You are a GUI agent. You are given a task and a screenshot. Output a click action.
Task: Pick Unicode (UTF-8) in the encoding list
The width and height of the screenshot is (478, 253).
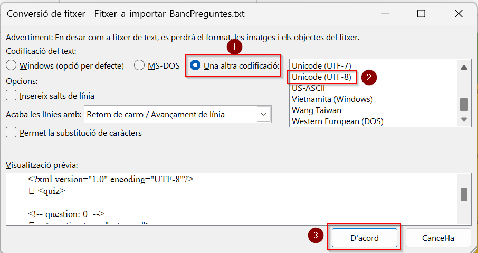[x=322, y=77]
